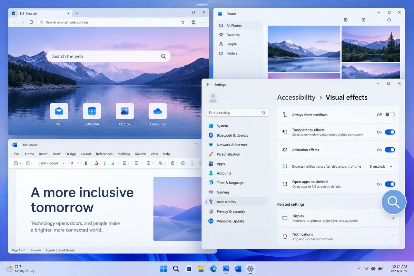Open taskbar Search
This screenshot has width=414, height=276.
click(x=176, y=269)
